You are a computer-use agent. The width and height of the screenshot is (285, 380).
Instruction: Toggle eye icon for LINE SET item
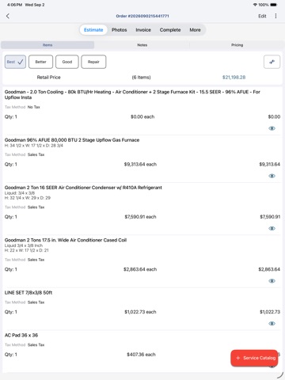[x=272, y=324]
